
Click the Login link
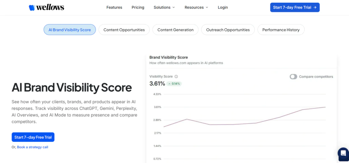(x=223, y=8)
